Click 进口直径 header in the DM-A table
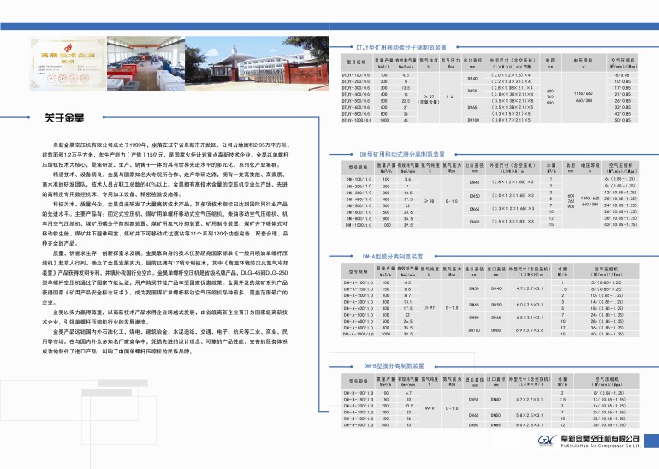659x469 pixels. pos(473,271)
